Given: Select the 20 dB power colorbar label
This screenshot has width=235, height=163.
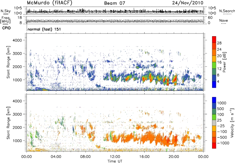Looking at the screenshot, I should (219, 56).
